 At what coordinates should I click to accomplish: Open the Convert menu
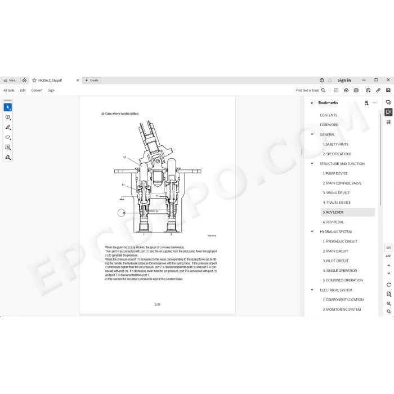(x=37, y=90)
